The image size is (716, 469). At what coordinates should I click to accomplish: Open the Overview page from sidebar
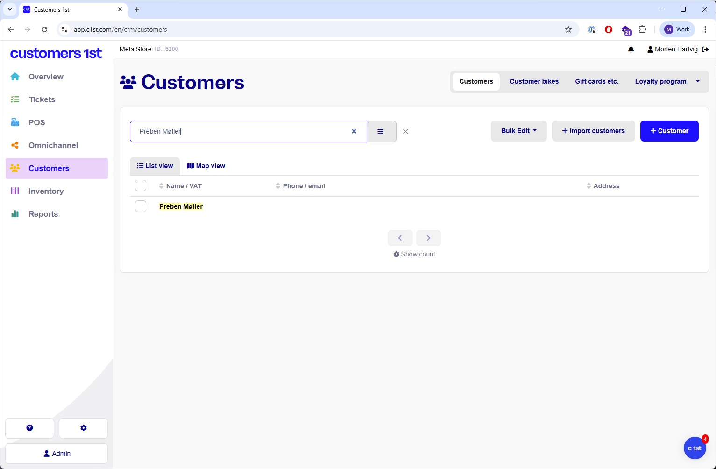(x=57, y=77)
